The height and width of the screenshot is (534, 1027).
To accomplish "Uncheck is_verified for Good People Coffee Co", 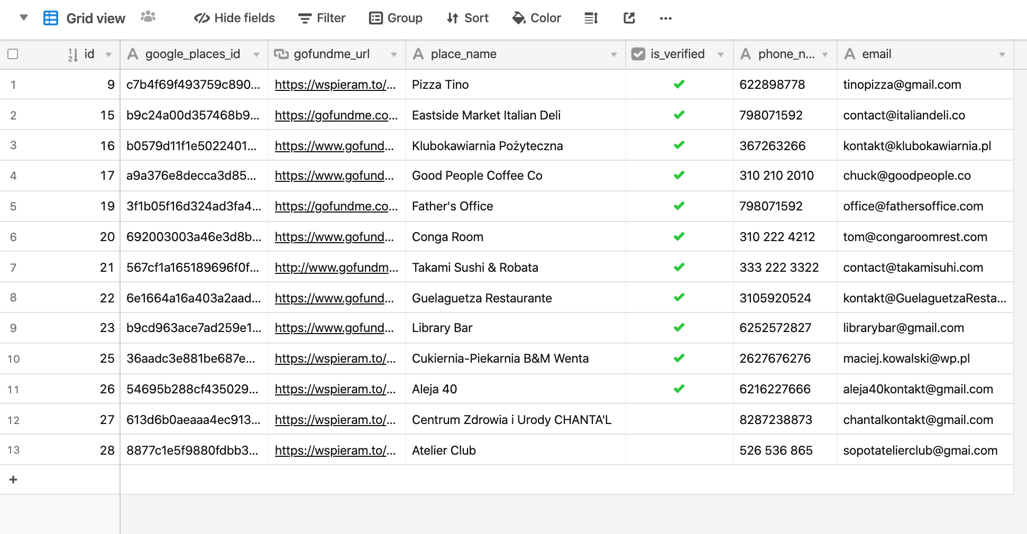I will 679,175.
